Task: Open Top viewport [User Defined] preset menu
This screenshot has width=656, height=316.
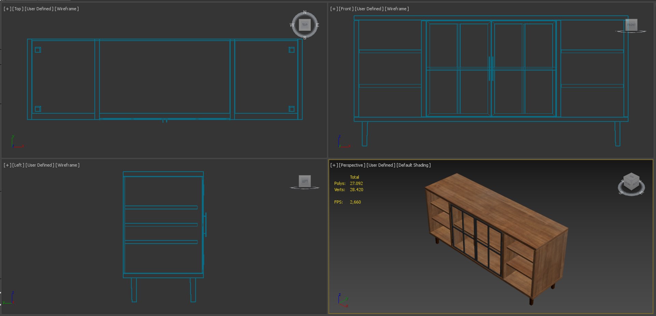Action: tap(39, 9)
